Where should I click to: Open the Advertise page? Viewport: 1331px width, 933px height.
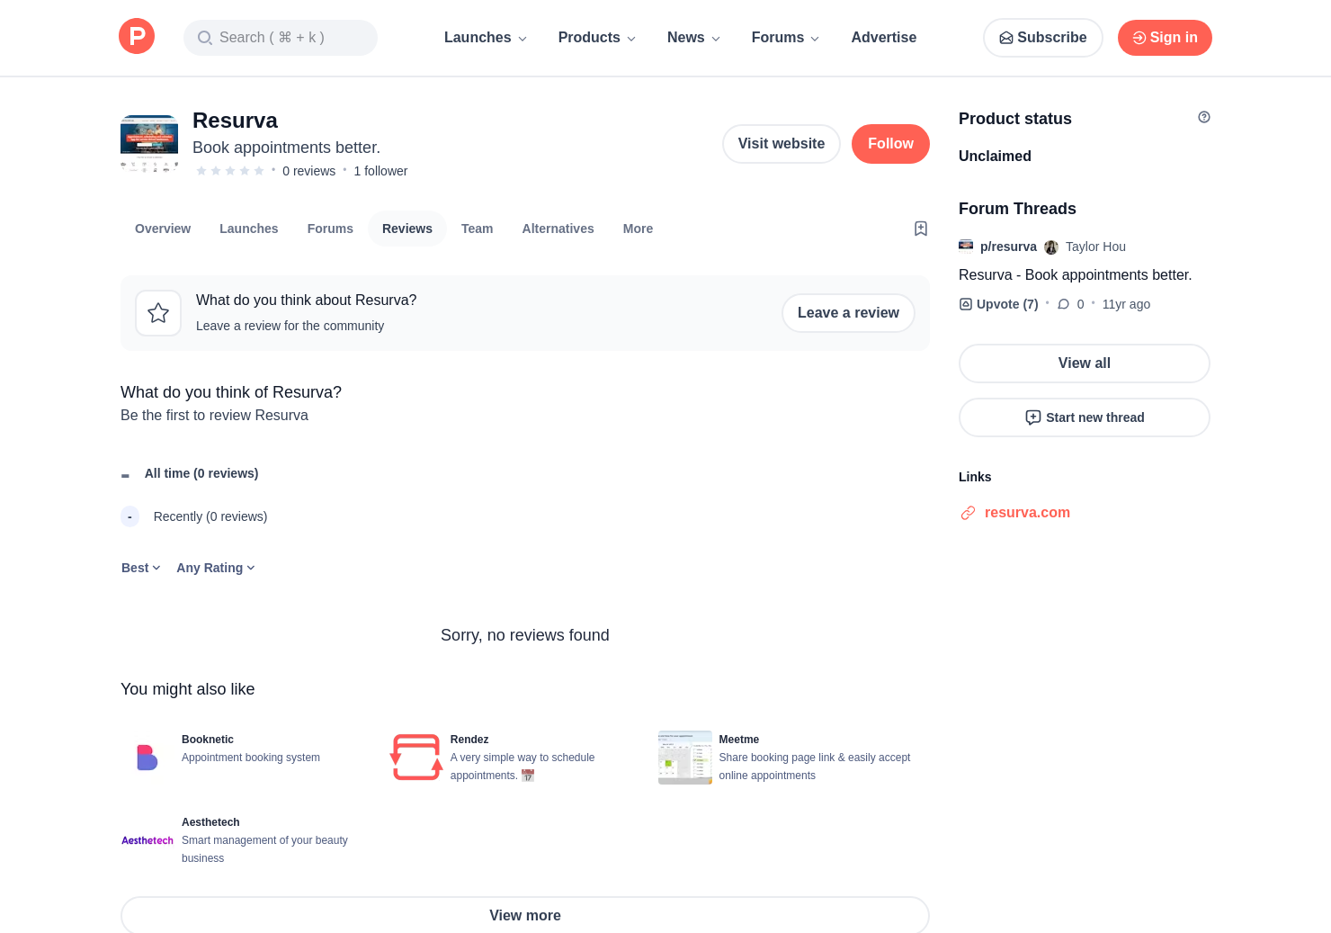[x=884, y=38]
